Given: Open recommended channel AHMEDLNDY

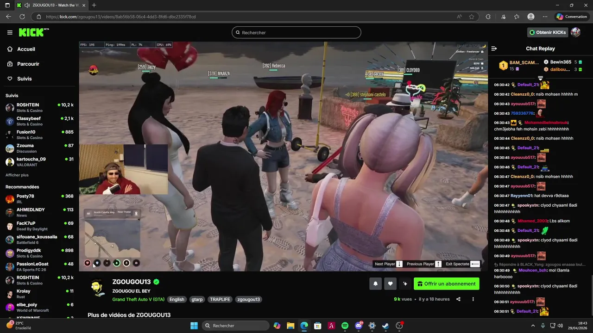Looking at the screenshot, I should pyautogui.click(x=39, y=212).
